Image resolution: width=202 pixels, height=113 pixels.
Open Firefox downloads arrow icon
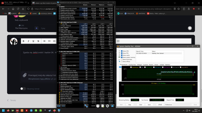(x=23, y=9)
